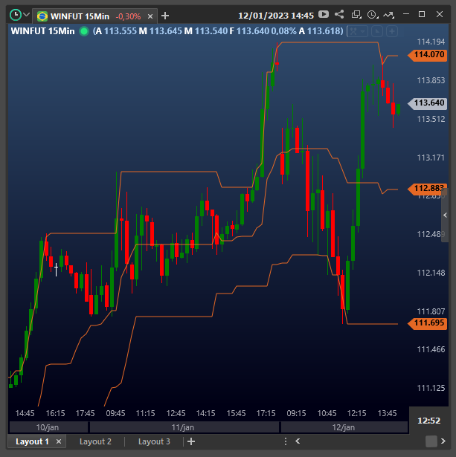The width and height of the screenshot is (456, 457).
Task: Click the Brazil flag icon in tab
Action: (x=42, y=16)
